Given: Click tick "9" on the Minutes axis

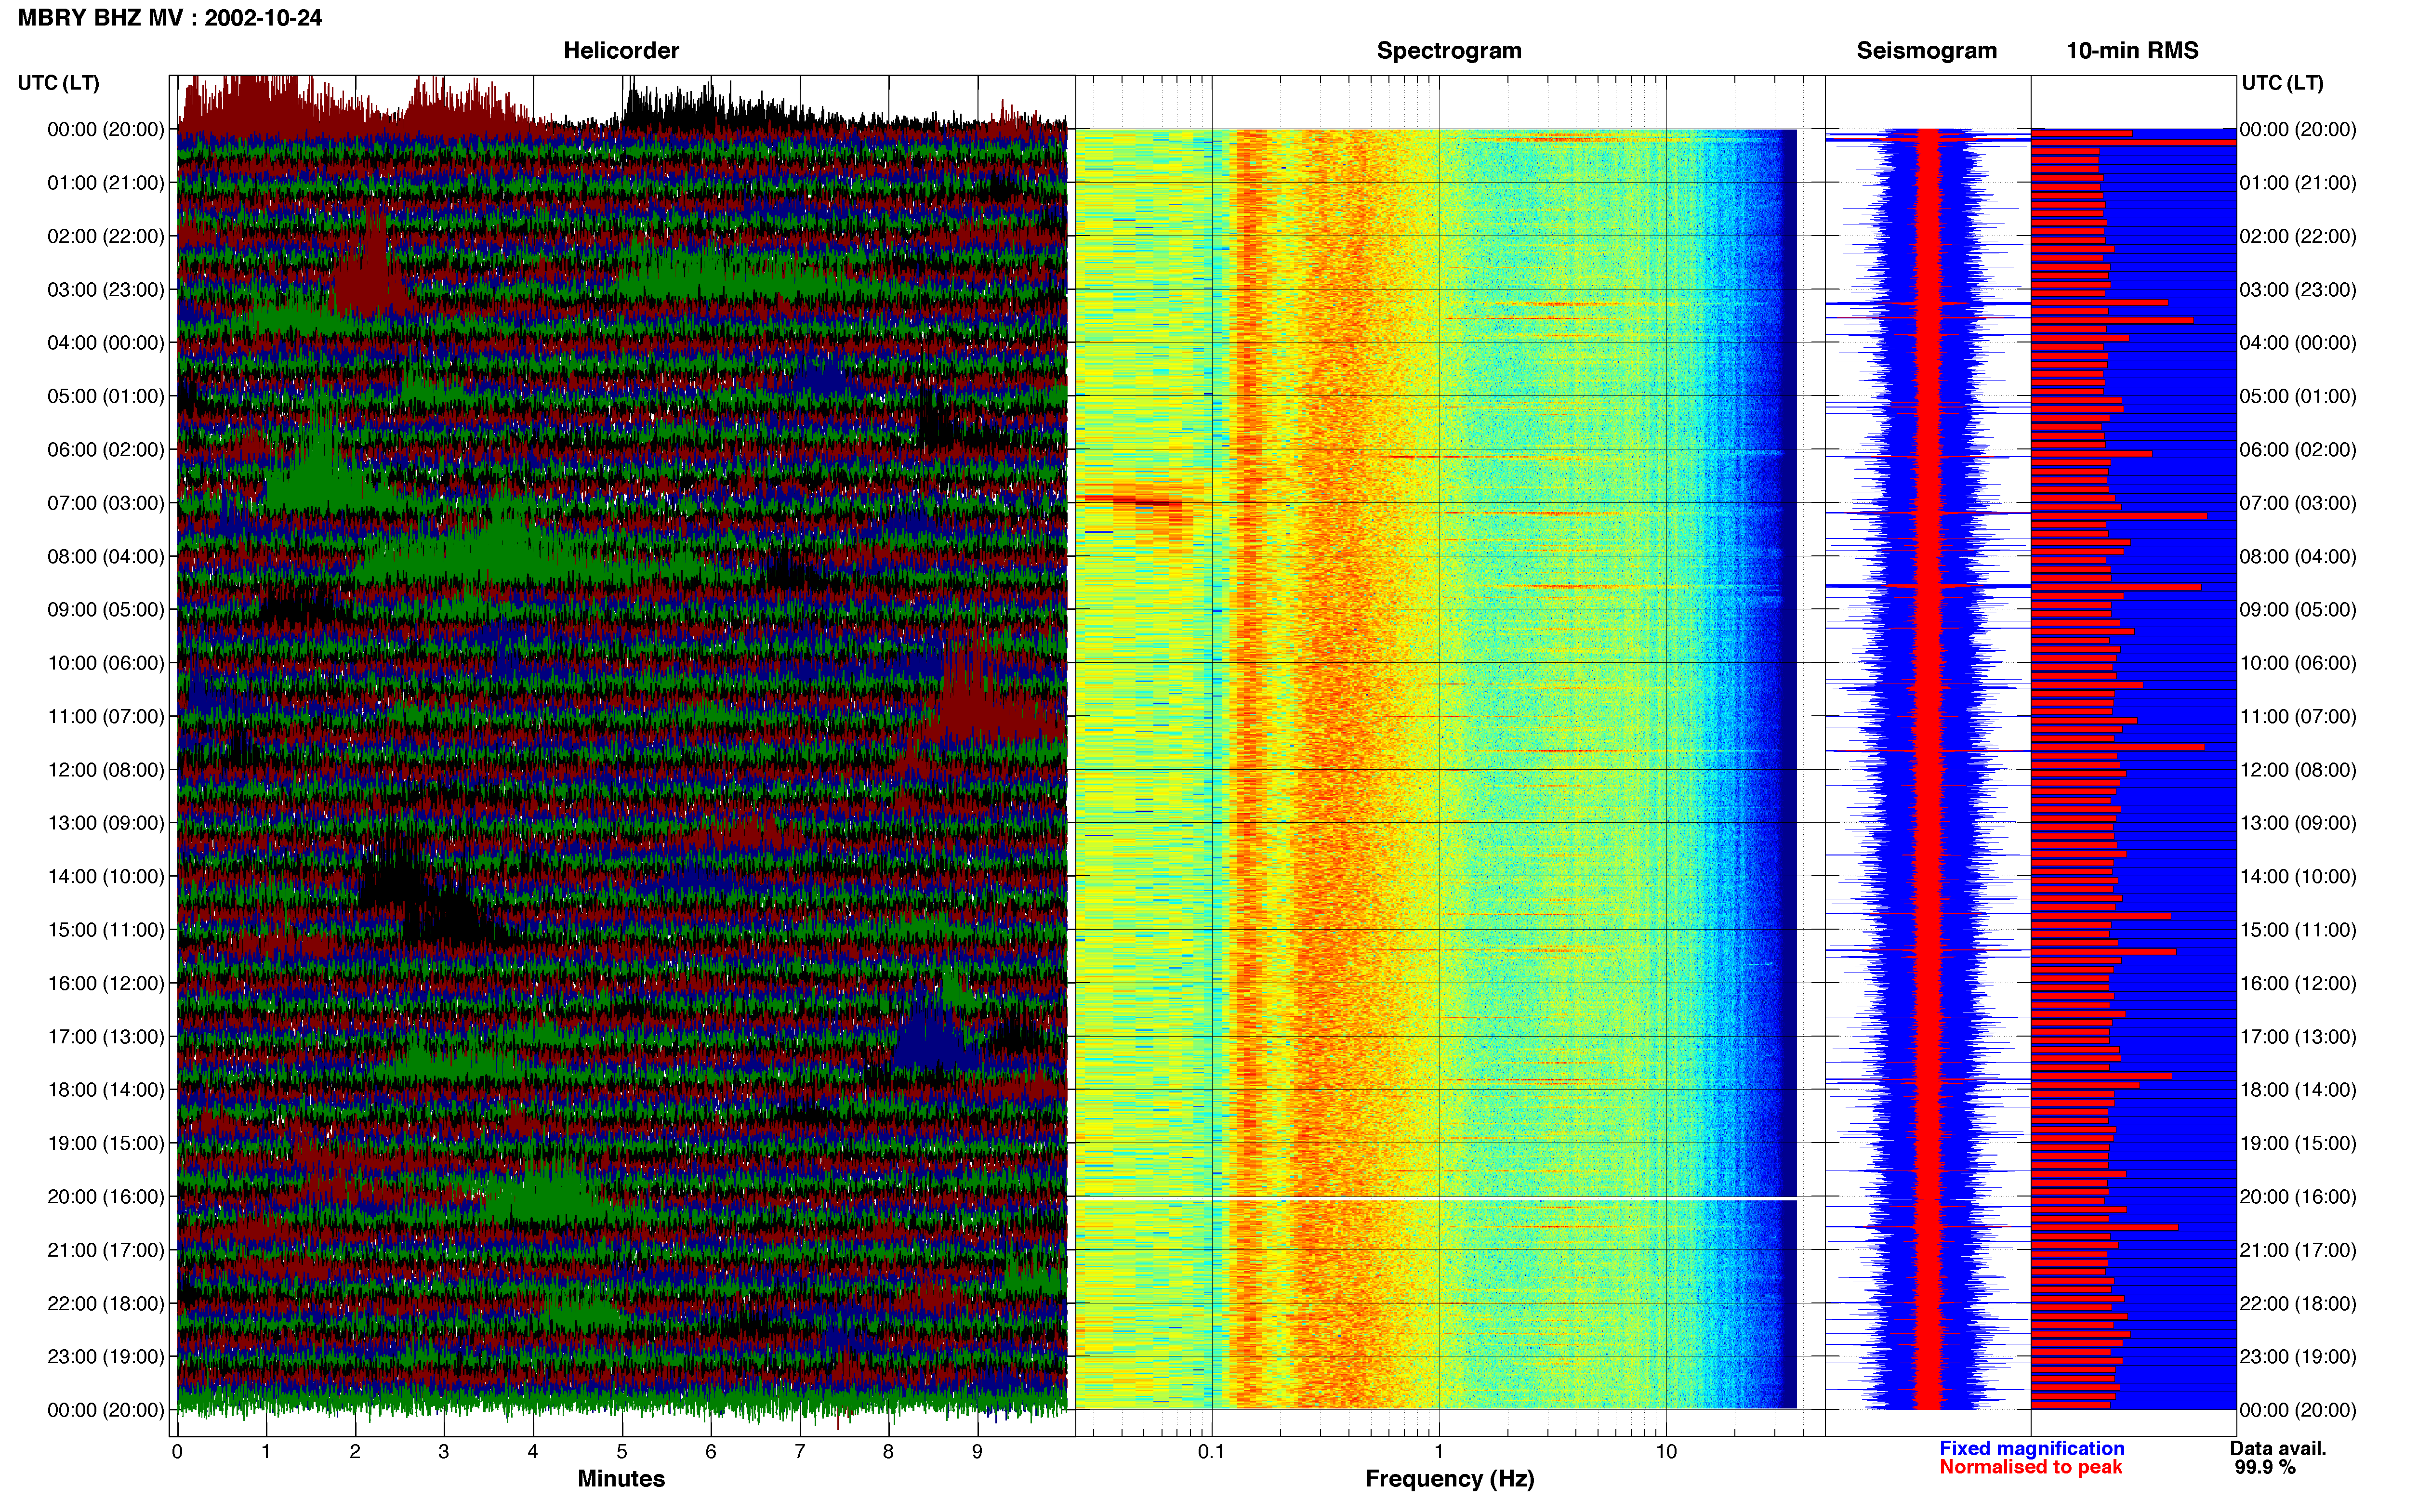Looking at the screenshot, I should point(977,1451).
